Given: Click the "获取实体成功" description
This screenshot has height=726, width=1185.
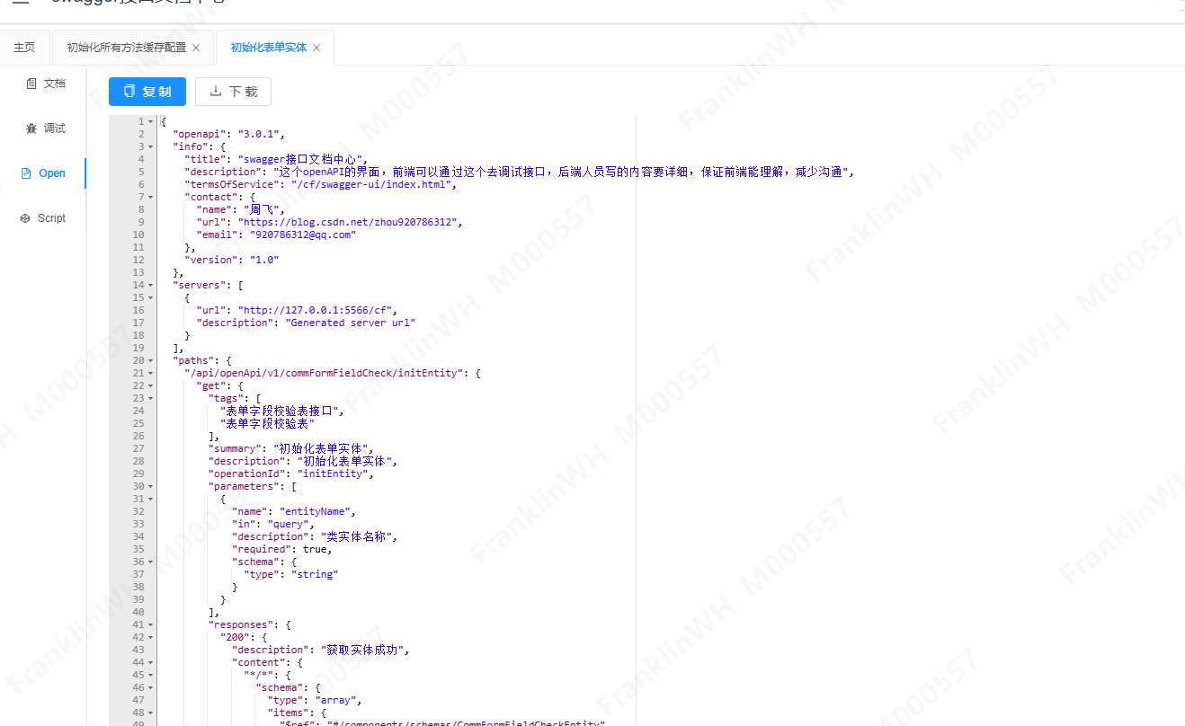Looking at the screenshot, I should pos(364,650).
